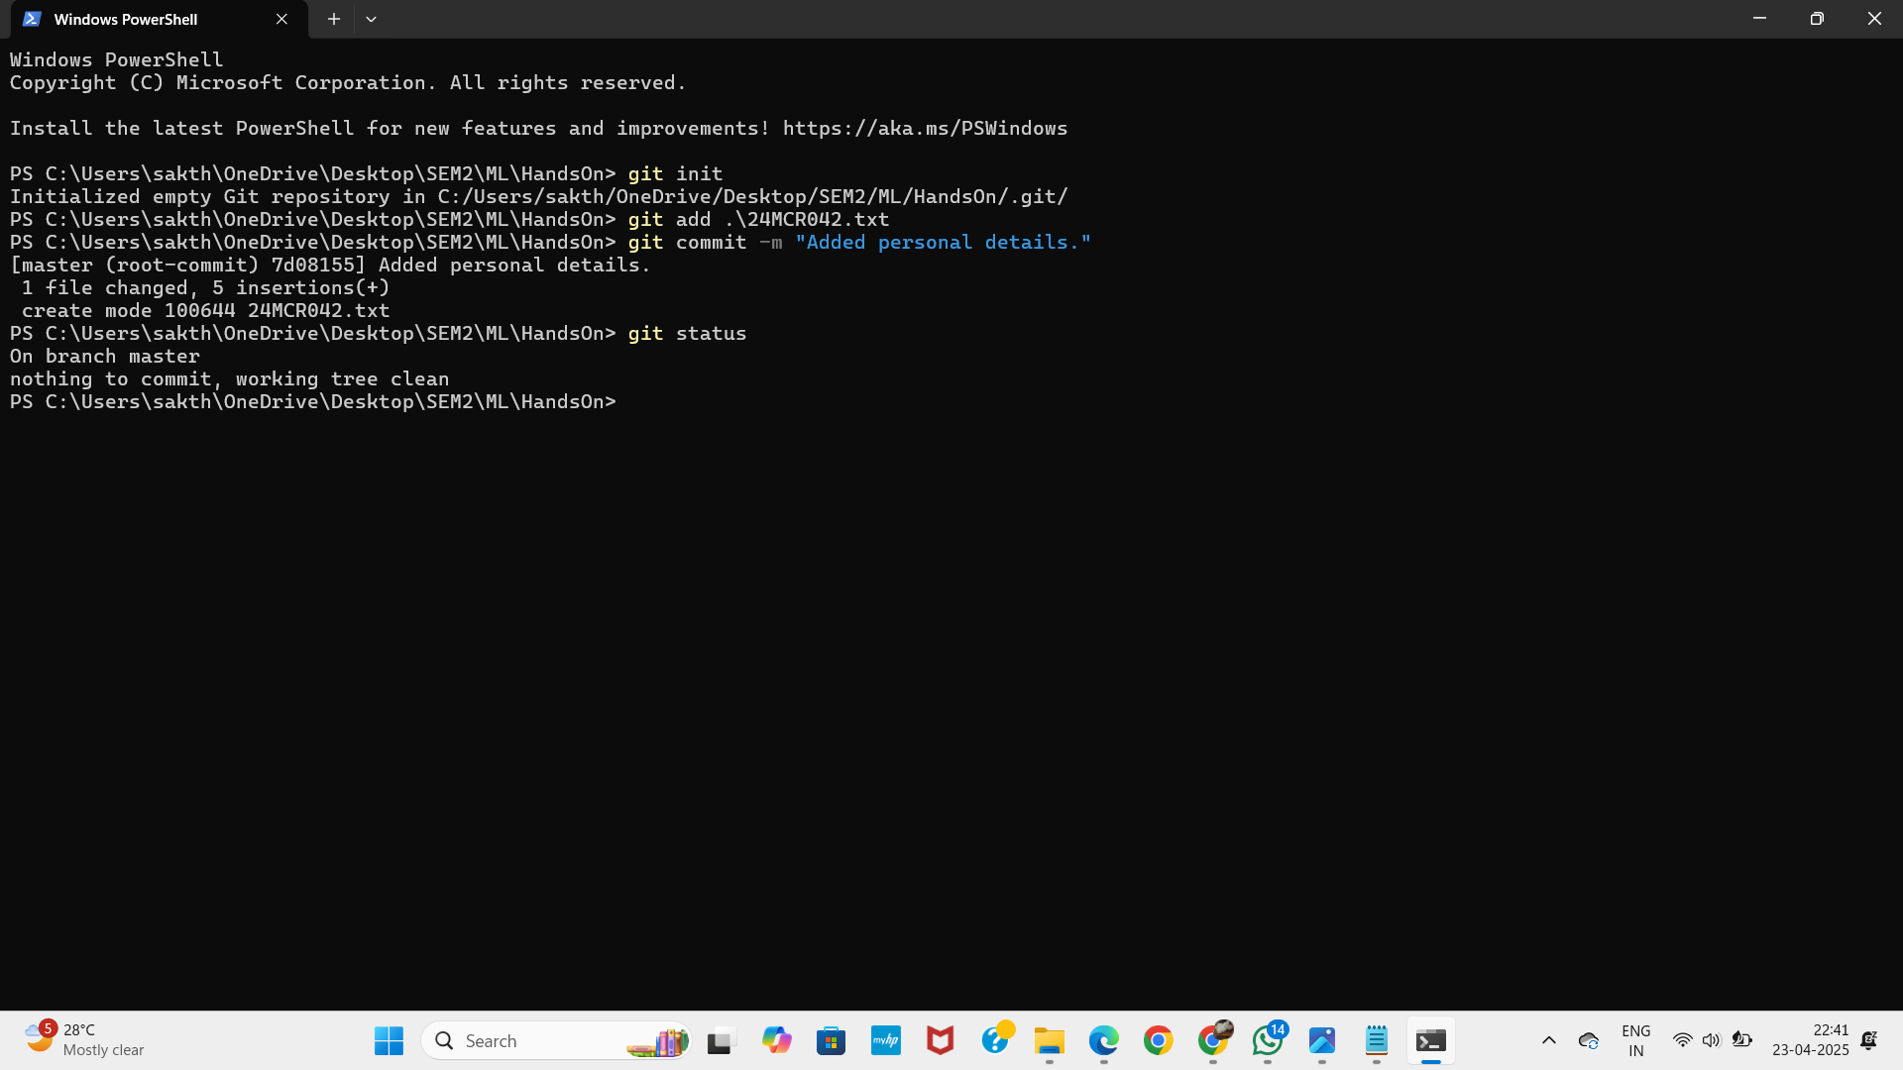Click the 'git add .\24MCR042.txt' command
The width and height of the screenshot is (1903, 1070).
pyautogui.click(x=758, y=219)
